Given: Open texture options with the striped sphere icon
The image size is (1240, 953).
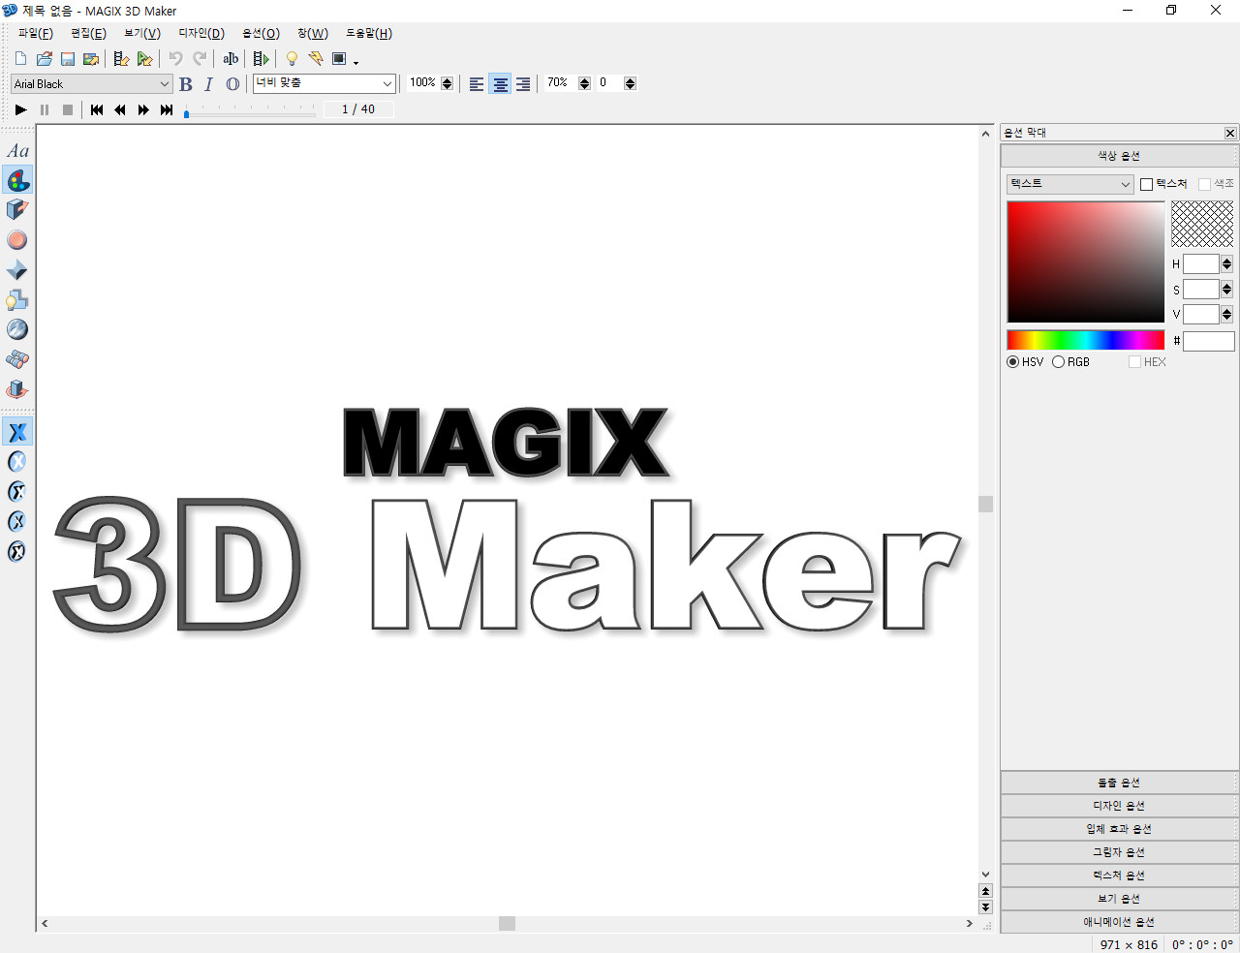Looking at the screenshot, I should tap(17, 330).
